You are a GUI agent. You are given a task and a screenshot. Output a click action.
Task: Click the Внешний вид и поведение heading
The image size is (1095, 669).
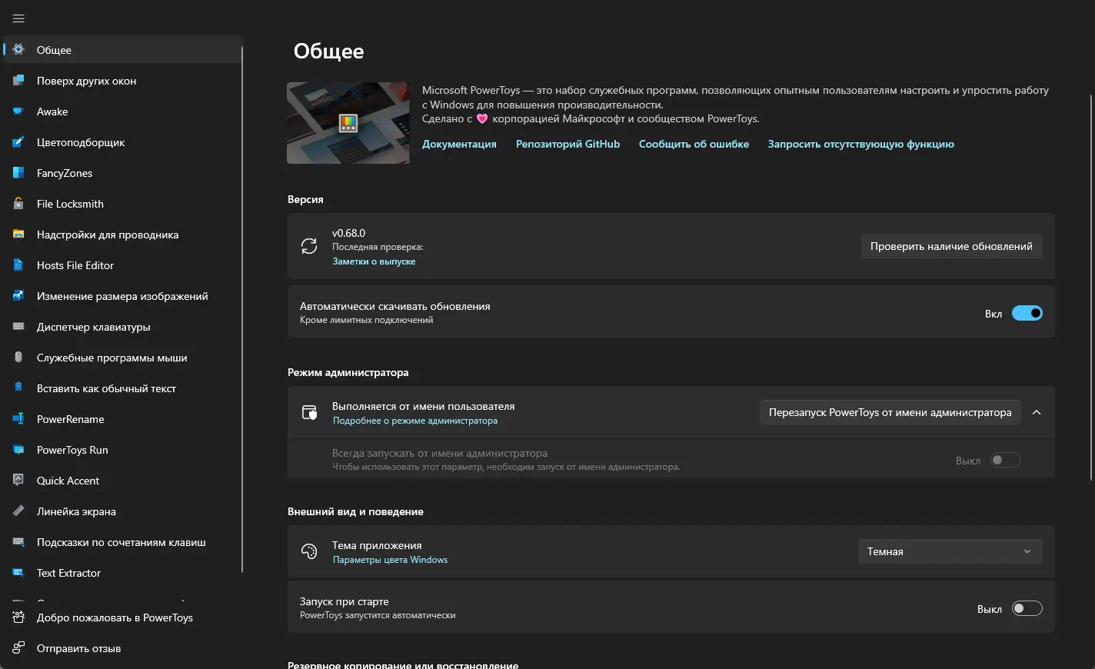(x=355, y=511)
